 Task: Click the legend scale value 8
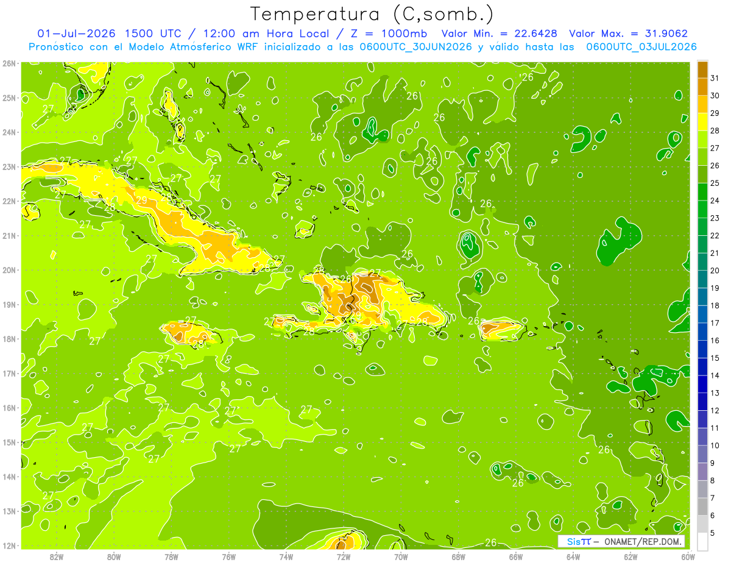click(x=712, y=480)
